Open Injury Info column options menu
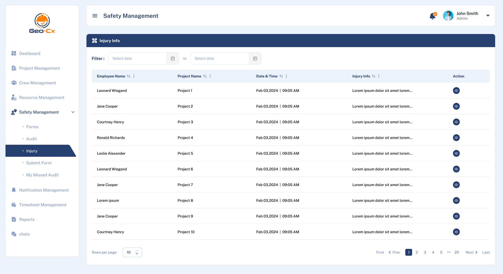Screen dimensions: 503x274 tap(379, 76)
